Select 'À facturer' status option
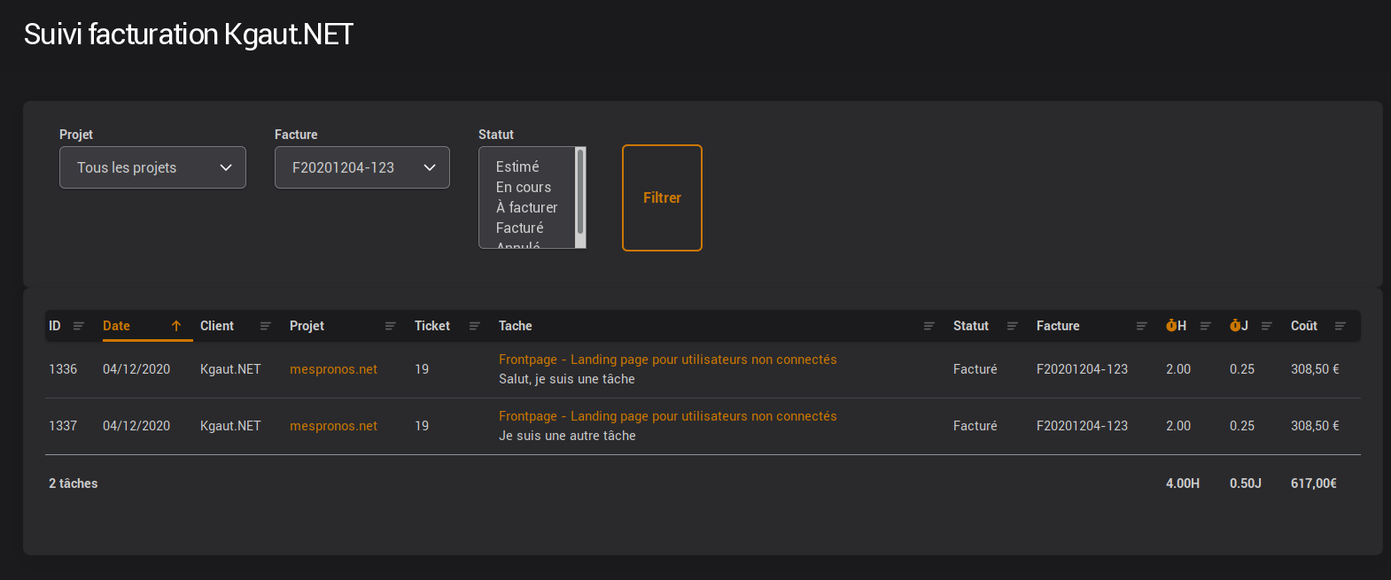Screen dimensions: 1391x580 point(527,207)
